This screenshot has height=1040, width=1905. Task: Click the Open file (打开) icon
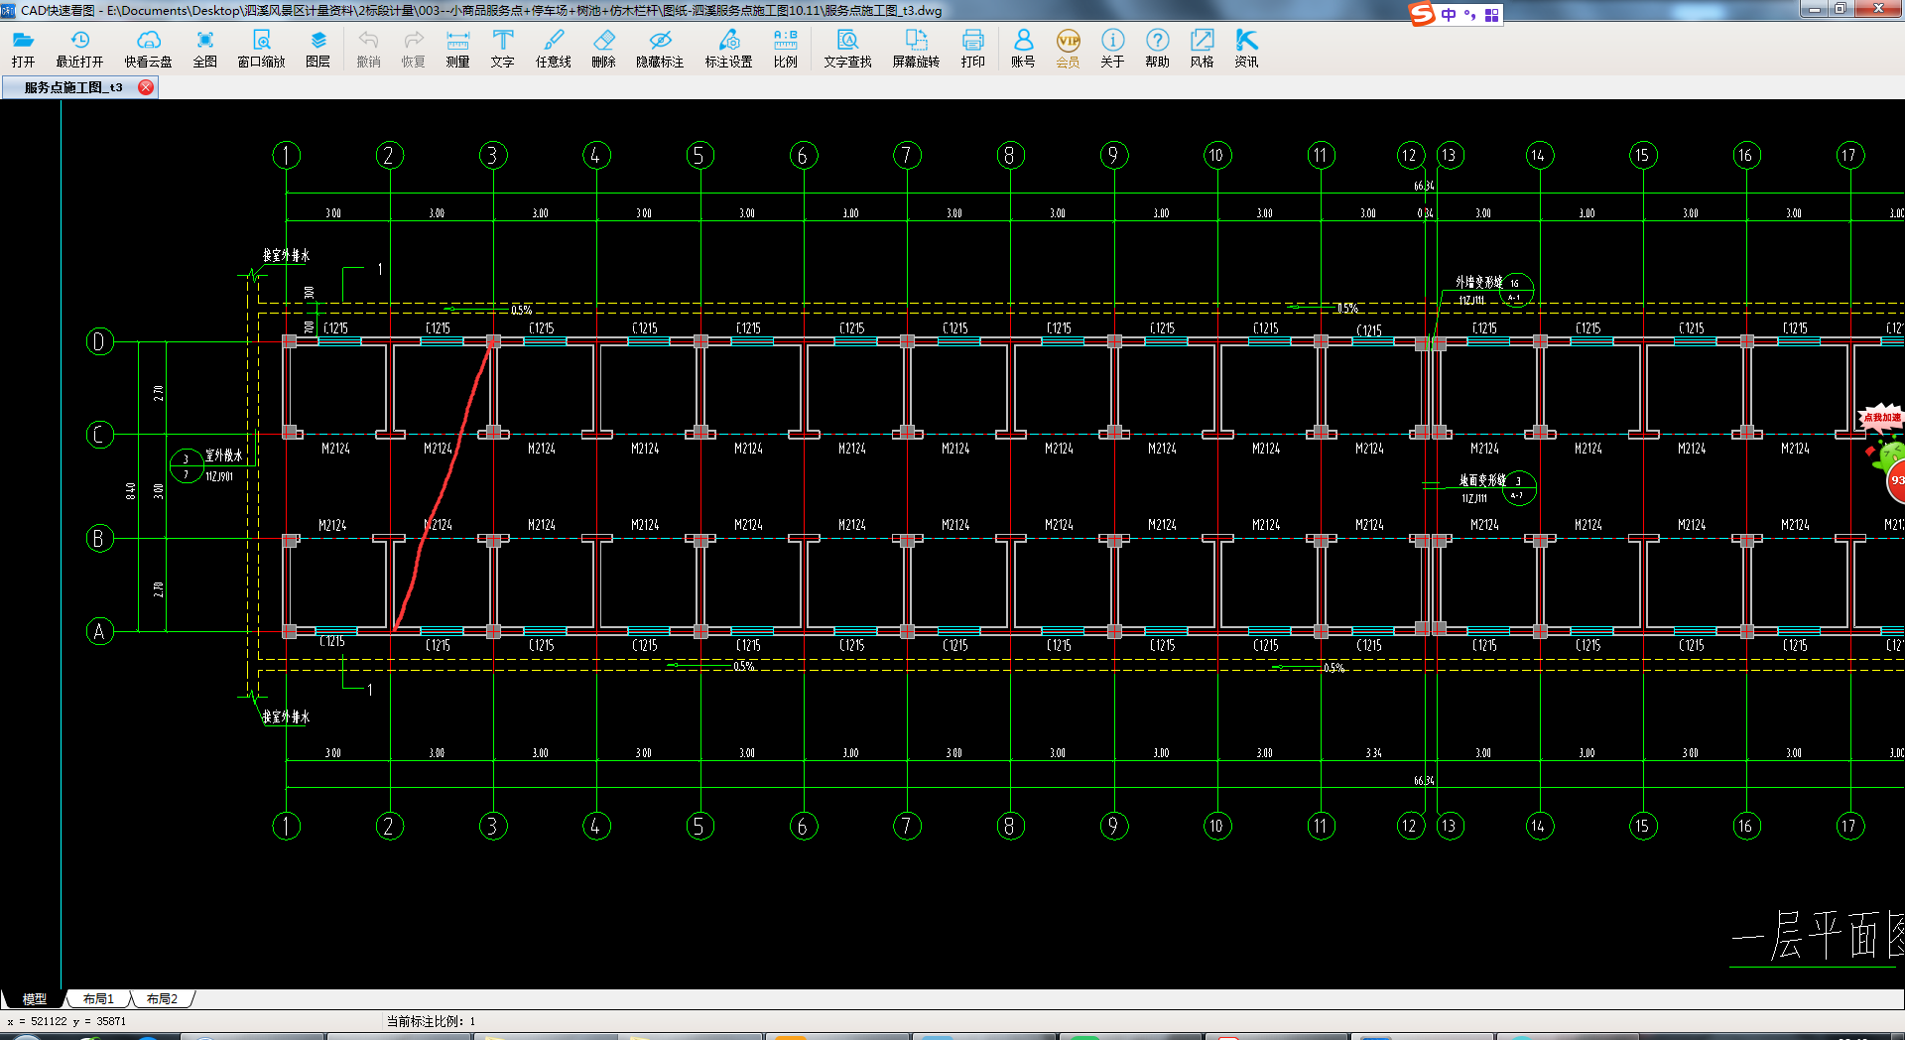(23, 48)
